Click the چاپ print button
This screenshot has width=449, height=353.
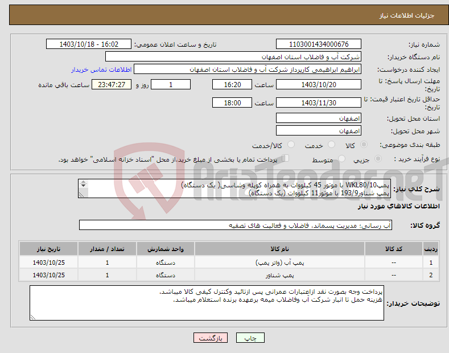(x=250, y=338)
